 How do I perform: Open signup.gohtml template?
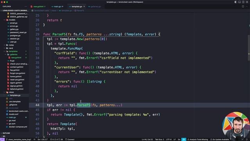(x=16, y=86)
